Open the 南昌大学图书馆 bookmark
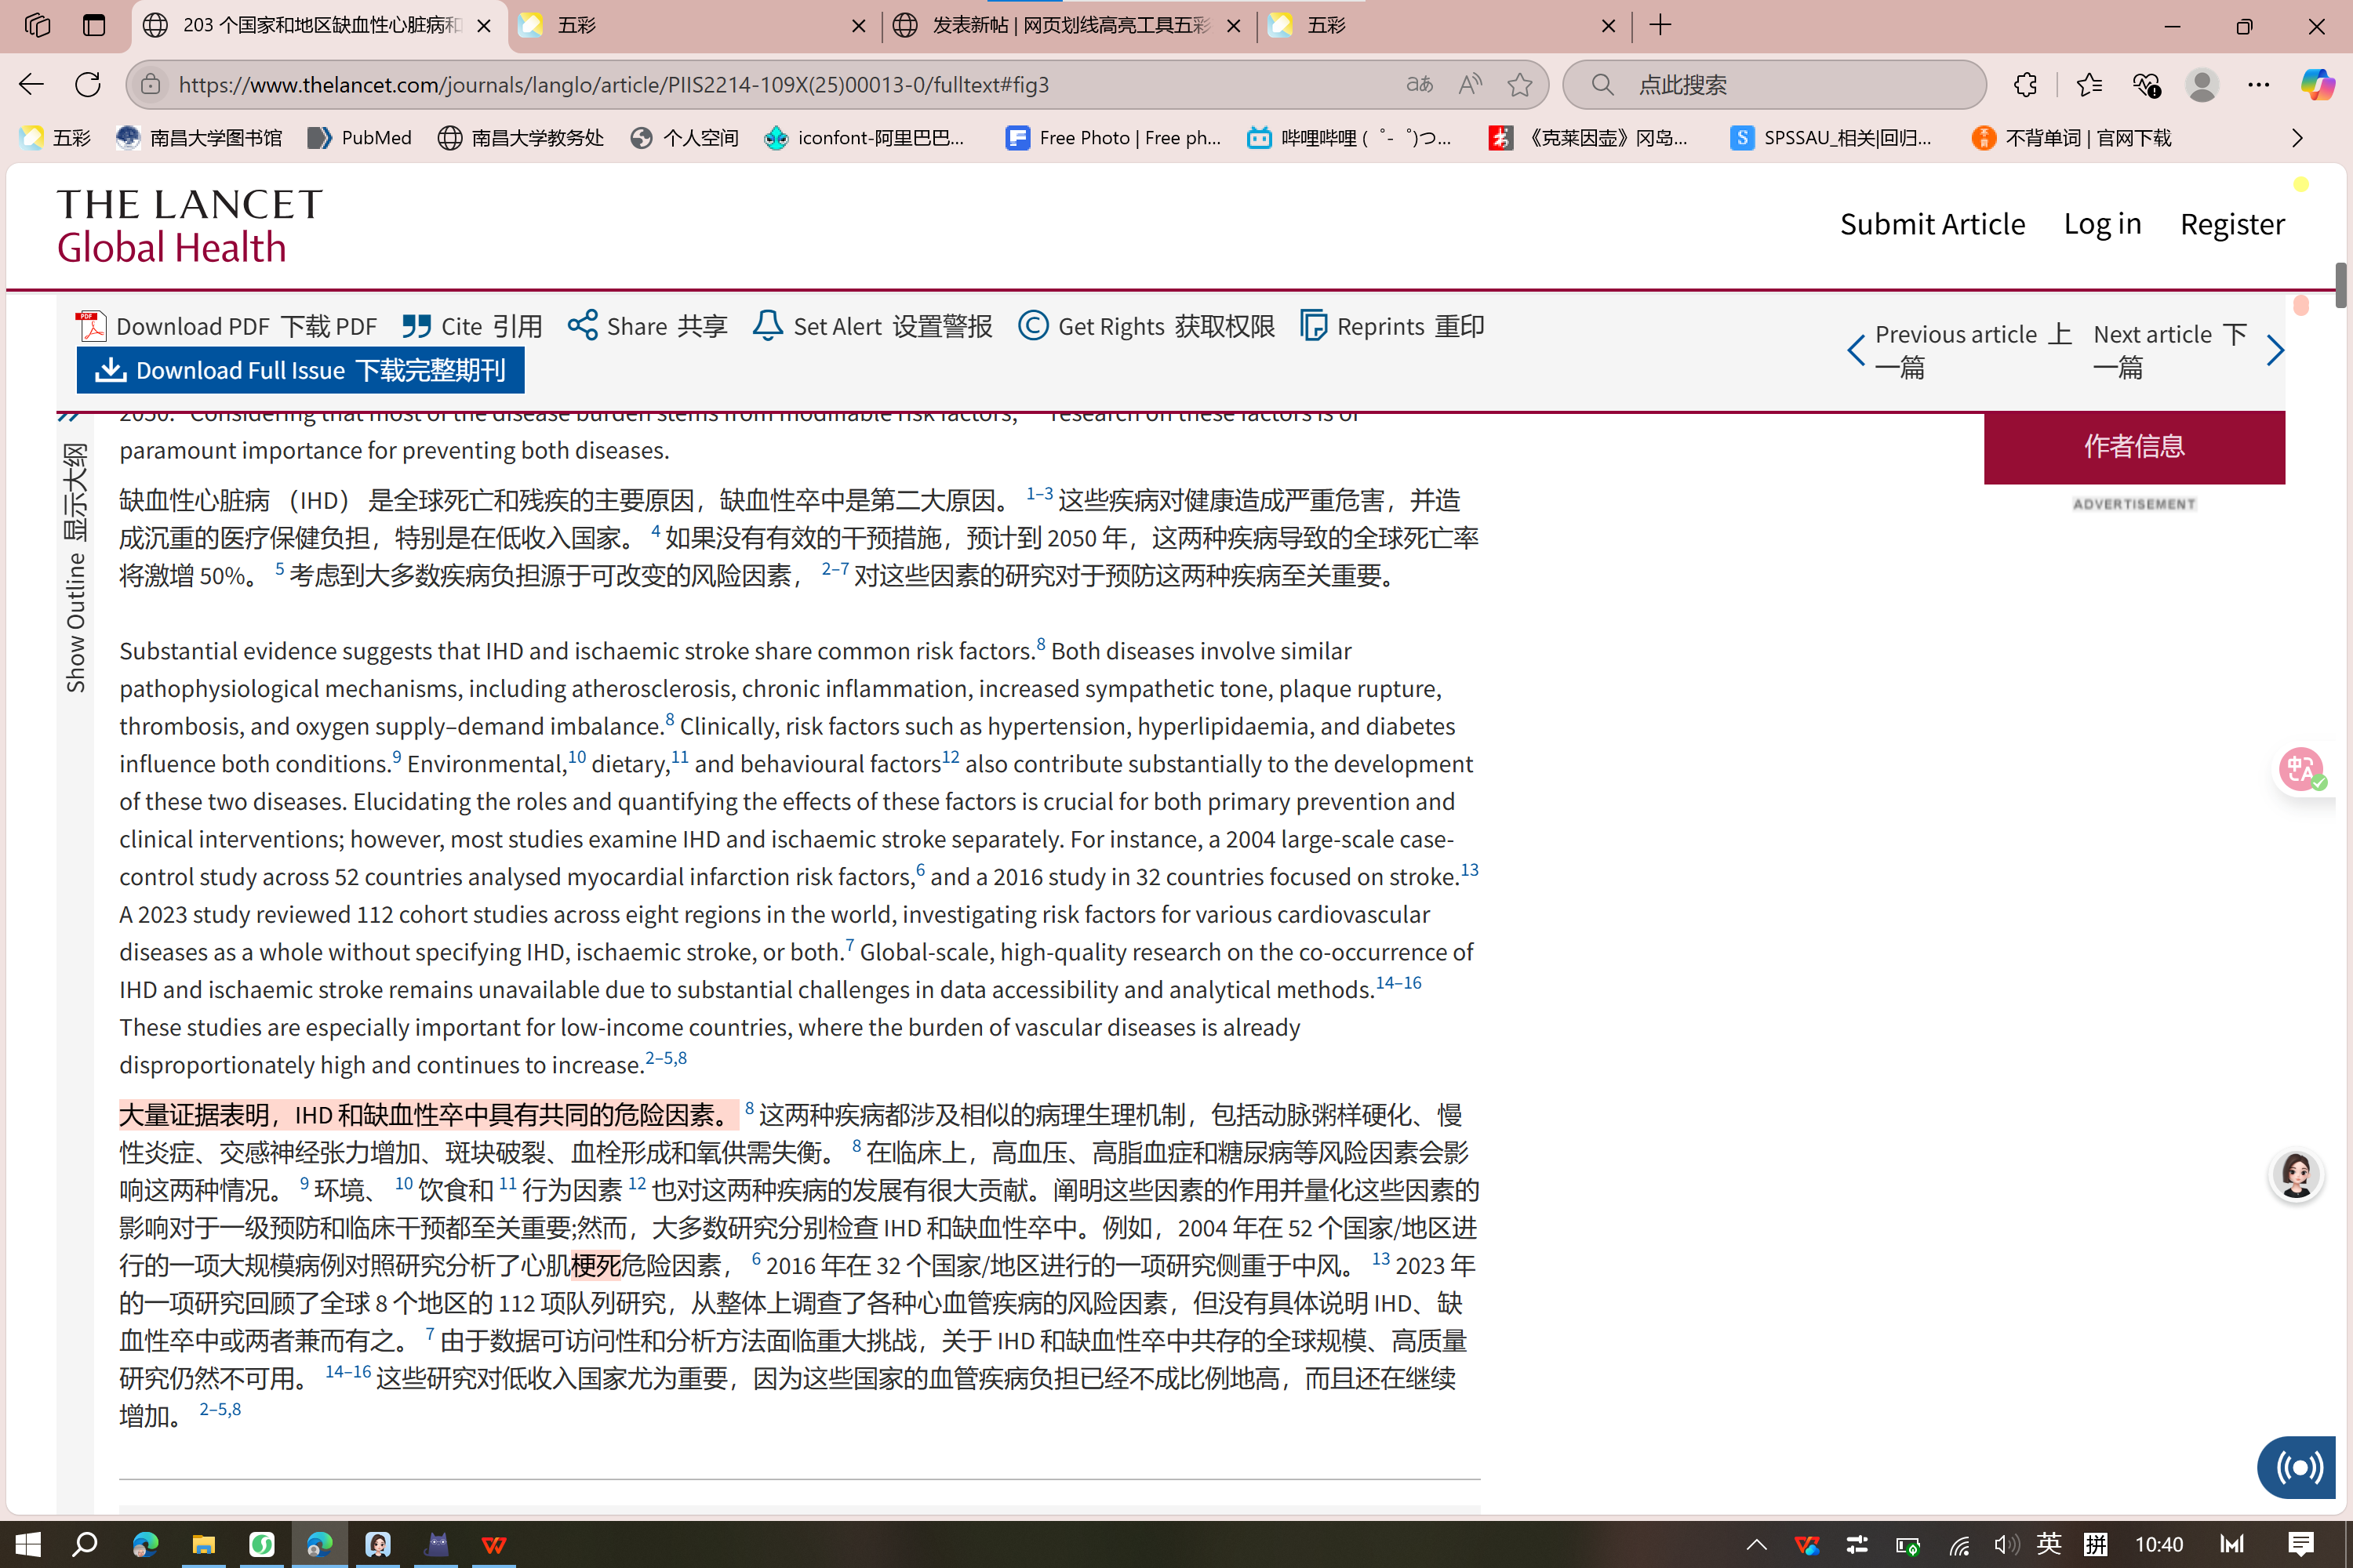 click(199, 138)
